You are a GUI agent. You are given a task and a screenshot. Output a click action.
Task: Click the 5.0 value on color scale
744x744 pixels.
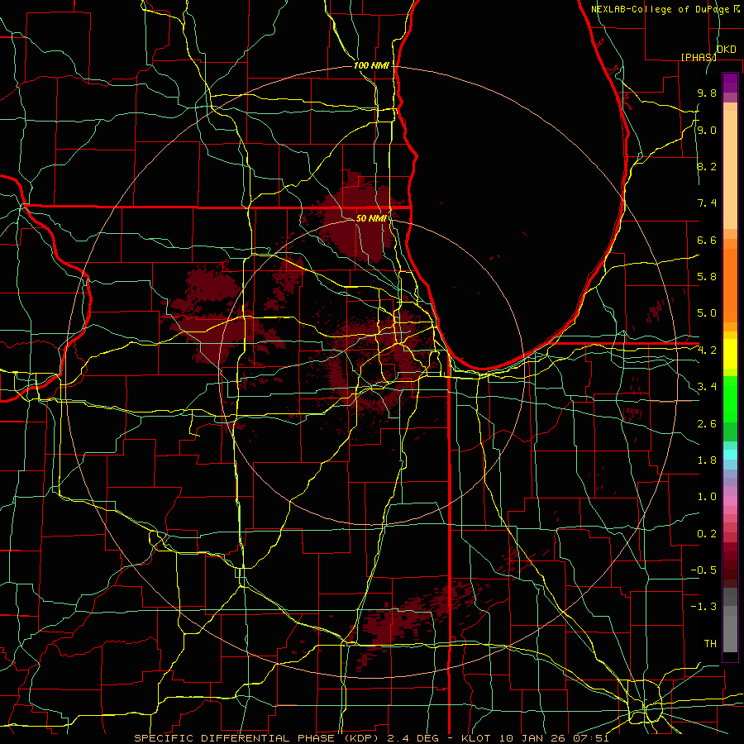(707, 313)
